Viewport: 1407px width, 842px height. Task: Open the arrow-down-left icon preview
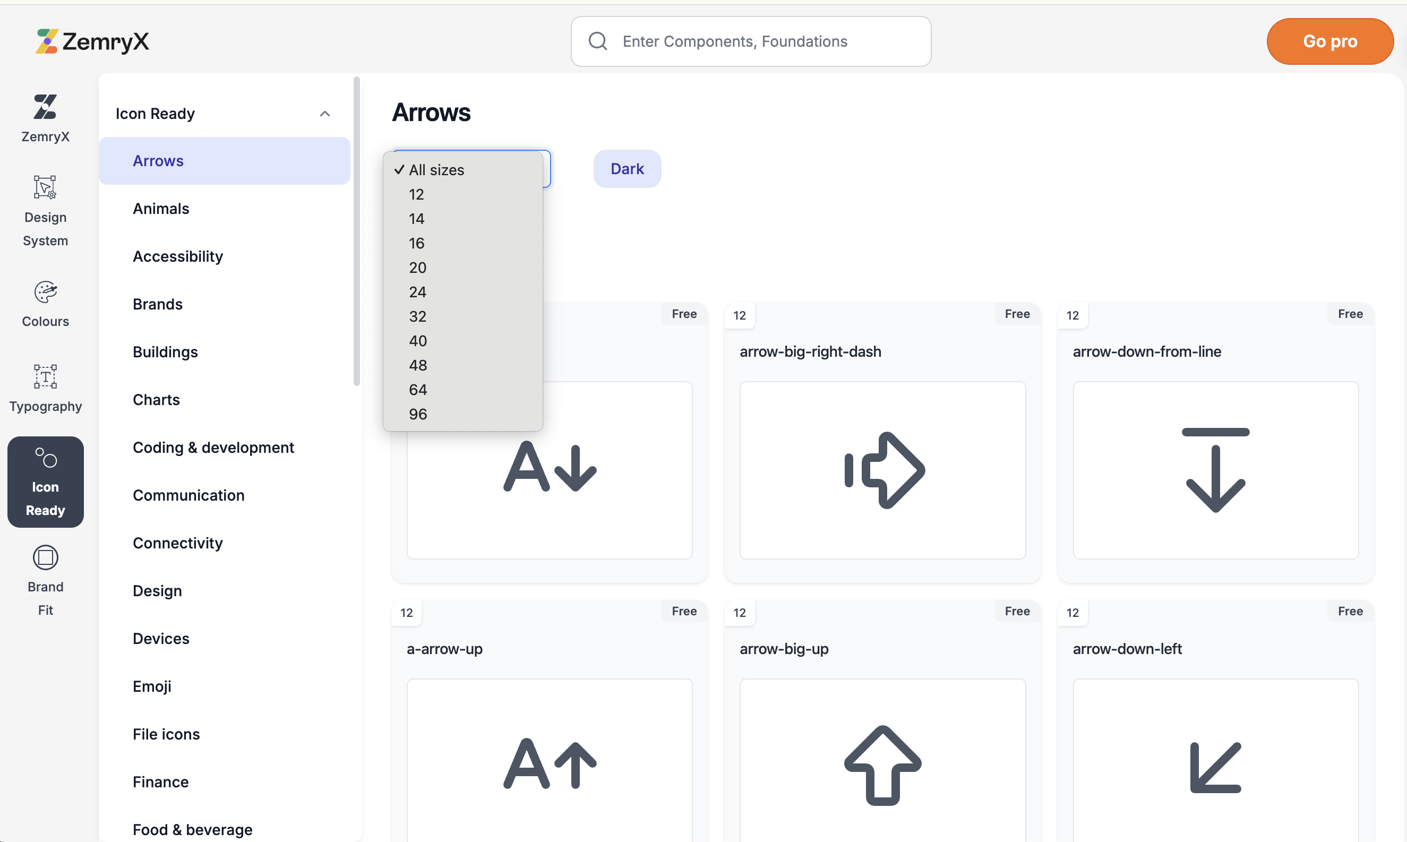(1215, 760)
